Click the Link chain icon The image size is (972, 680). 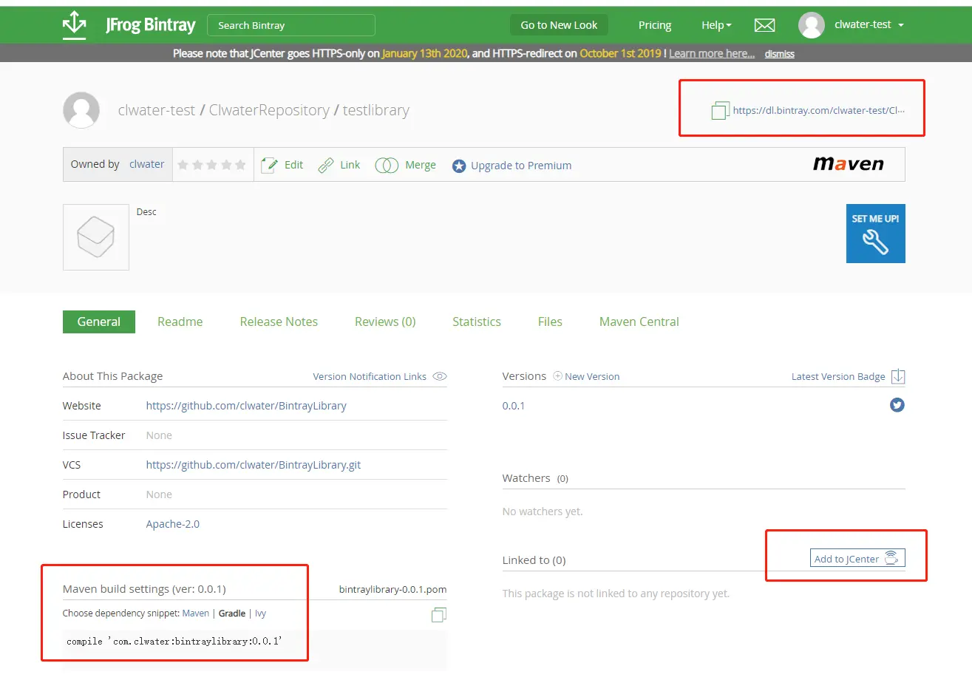tap(325, 165)
